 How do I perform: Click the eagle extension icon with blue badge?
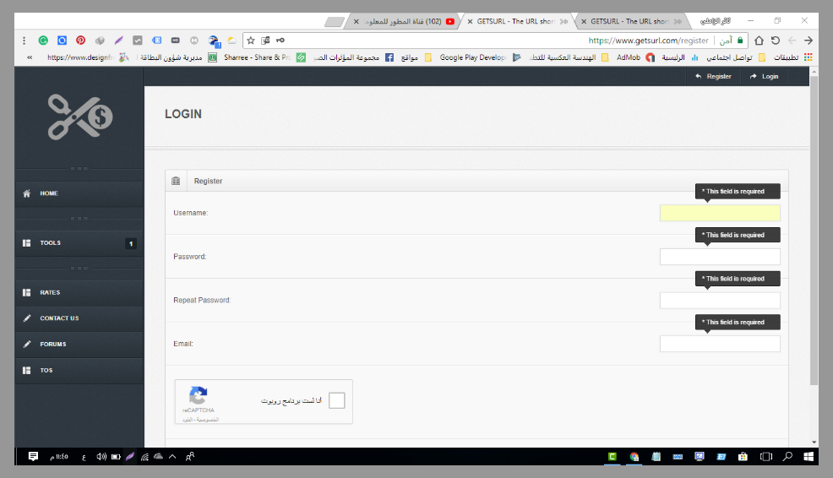pyautogui.click(x=214, y=41)
